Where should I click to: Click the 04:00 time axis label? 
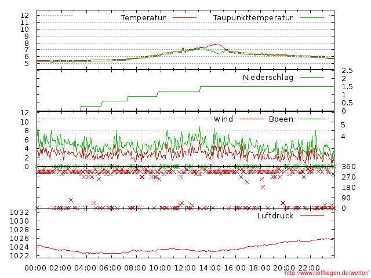click(85, 268)
